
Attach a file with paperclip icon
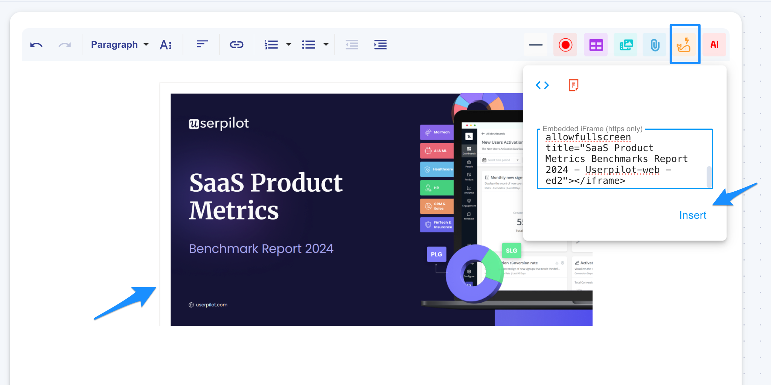655,45
